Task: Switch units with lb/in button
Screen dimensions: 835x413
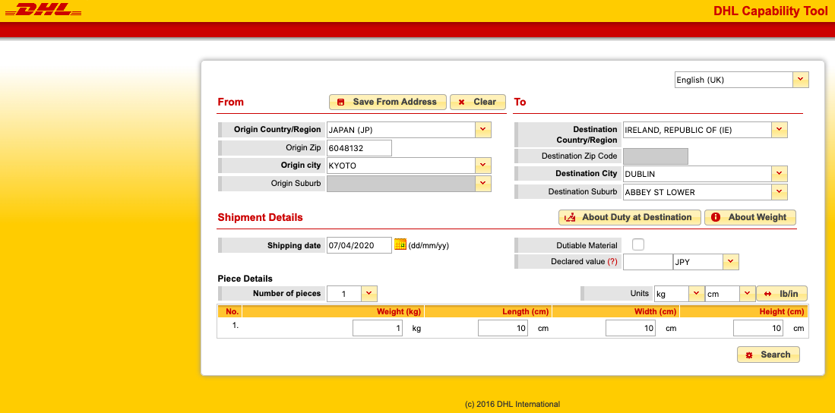Action: [x=781, y=293]
